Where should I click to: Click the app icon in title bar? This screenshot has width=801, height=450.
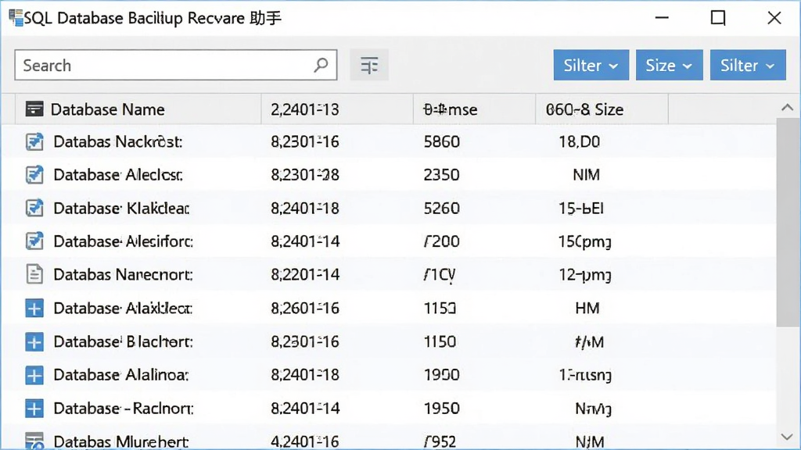point(16,18)
